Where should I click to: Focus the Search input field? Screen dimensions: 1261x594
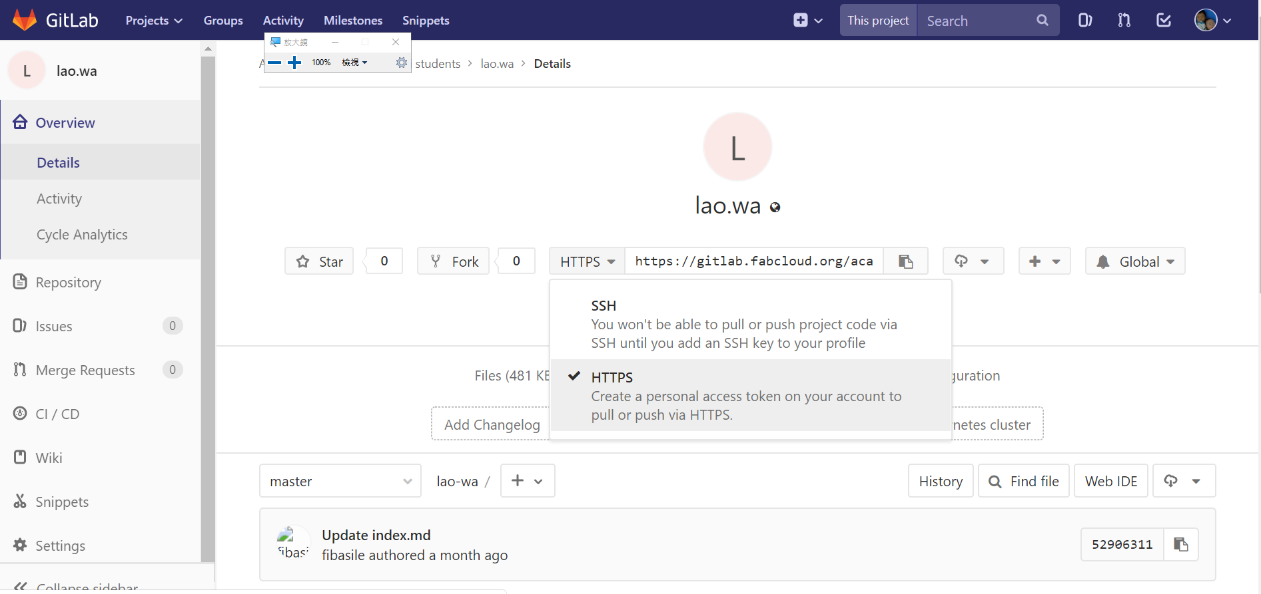(978, 21)
